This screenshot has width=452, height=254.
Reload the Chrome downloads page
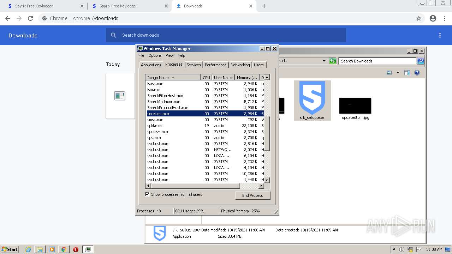30,18
